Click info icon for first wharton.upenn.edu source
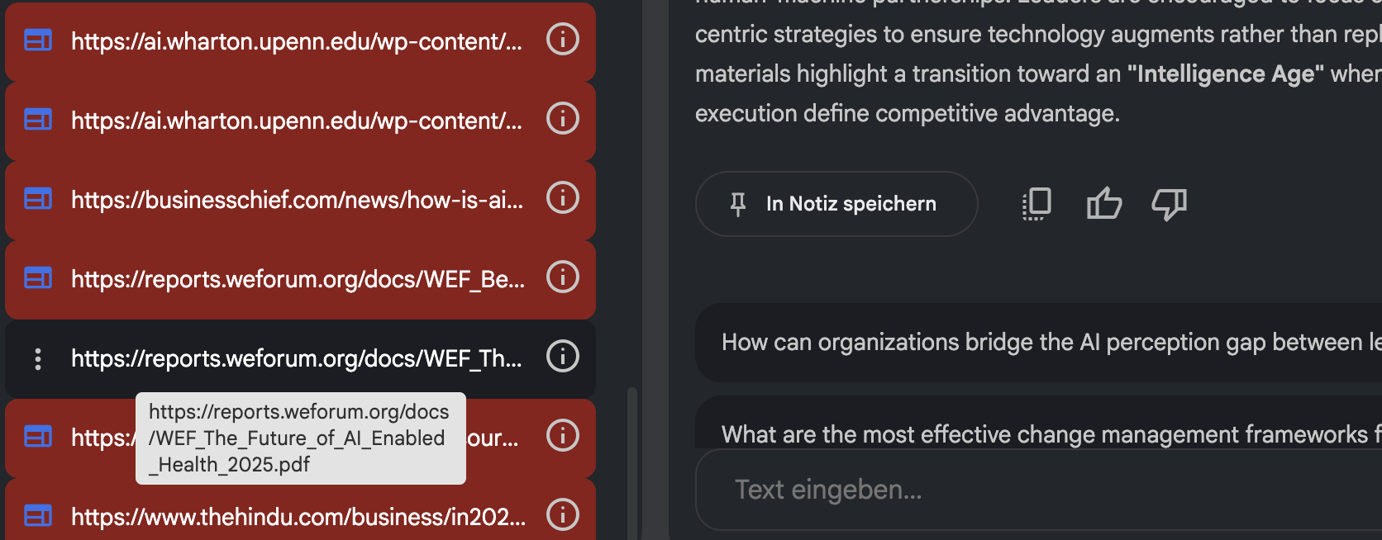 point(562,39)
